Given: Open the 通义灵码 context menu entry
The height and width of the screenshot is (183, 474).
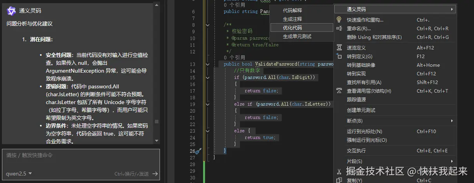Looking at the screenshot, I should [x=395, y=9].
